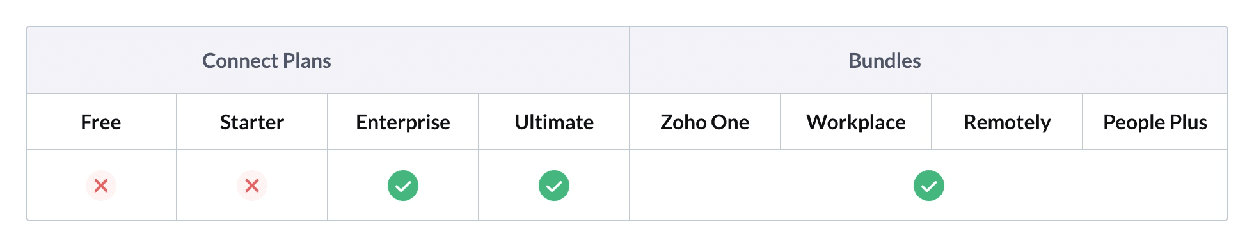Click the Free column heading
1254x247 pixels.
click(x=101, y=122)
